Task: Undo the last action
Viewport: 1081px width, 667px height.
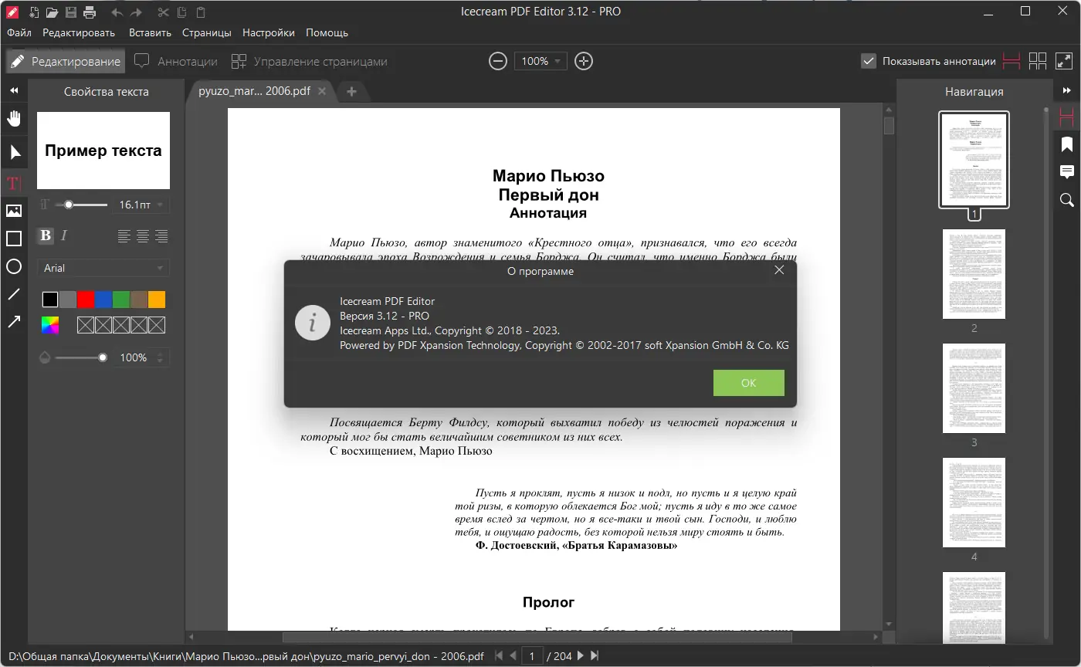Action: [117, 12]
